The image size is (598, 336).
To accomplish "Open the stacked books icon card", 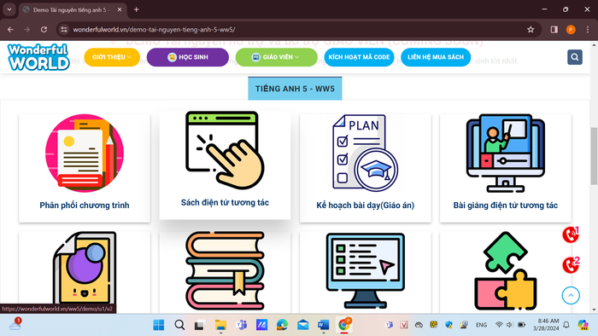I will click(225, 270).
